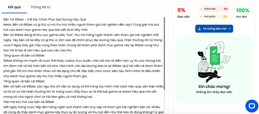Click the red 0% "Đạo văn" score
Viewport: 259px width, 114px height.
pyautogui.click(x=181, y=10)
